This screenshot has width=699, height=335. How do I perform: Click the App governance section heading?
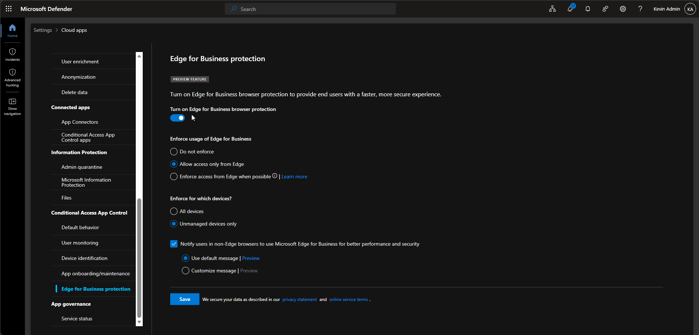point(71,304)
